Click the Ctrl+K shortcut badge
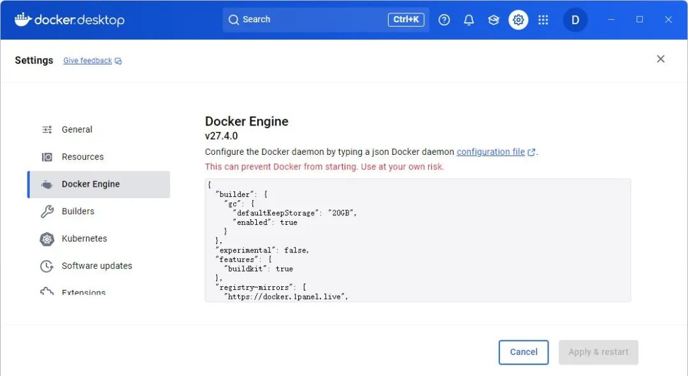The image size is (688, 376). (406, 20)
